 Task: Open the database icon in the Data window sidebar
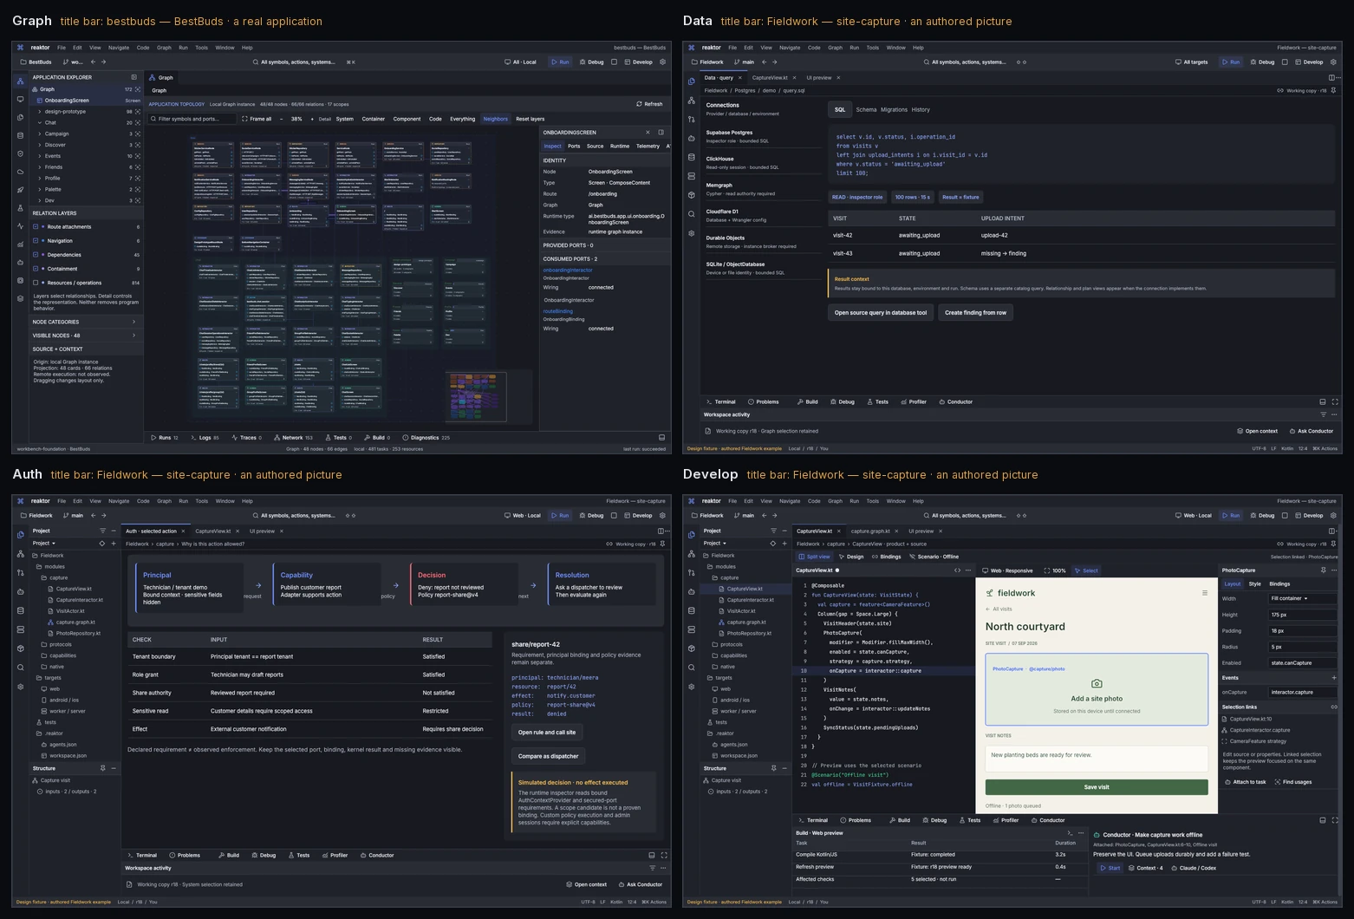click(691, 157)
